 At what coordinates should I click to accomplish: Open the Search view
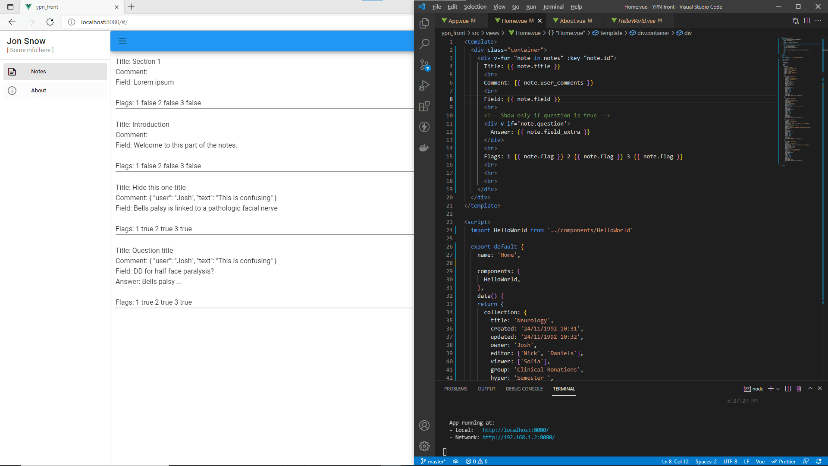(x=425, y=44)
